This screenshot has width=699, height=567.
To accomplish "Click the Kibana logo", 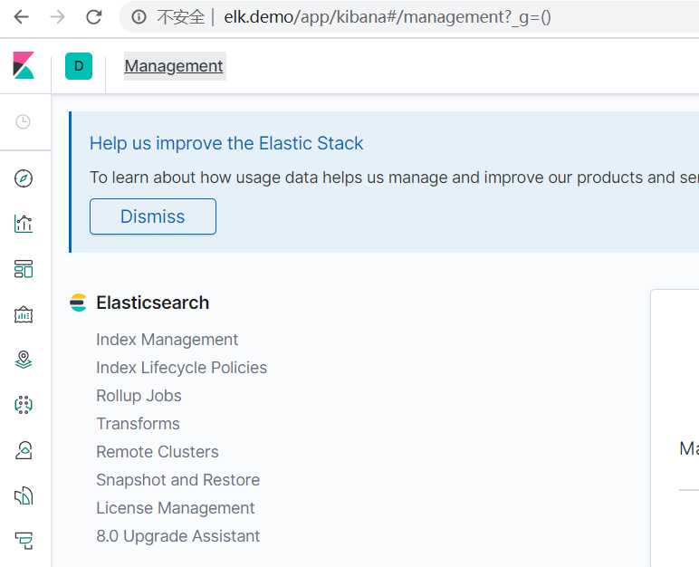I will [24, 65].
